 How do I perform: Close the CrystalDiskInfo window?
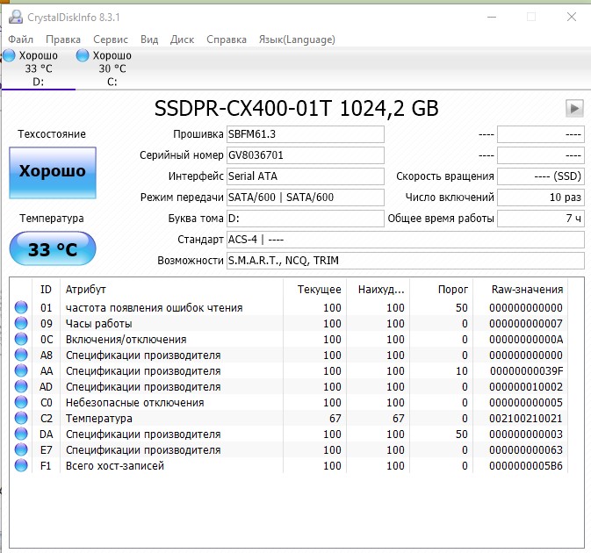tap(572, 17)
